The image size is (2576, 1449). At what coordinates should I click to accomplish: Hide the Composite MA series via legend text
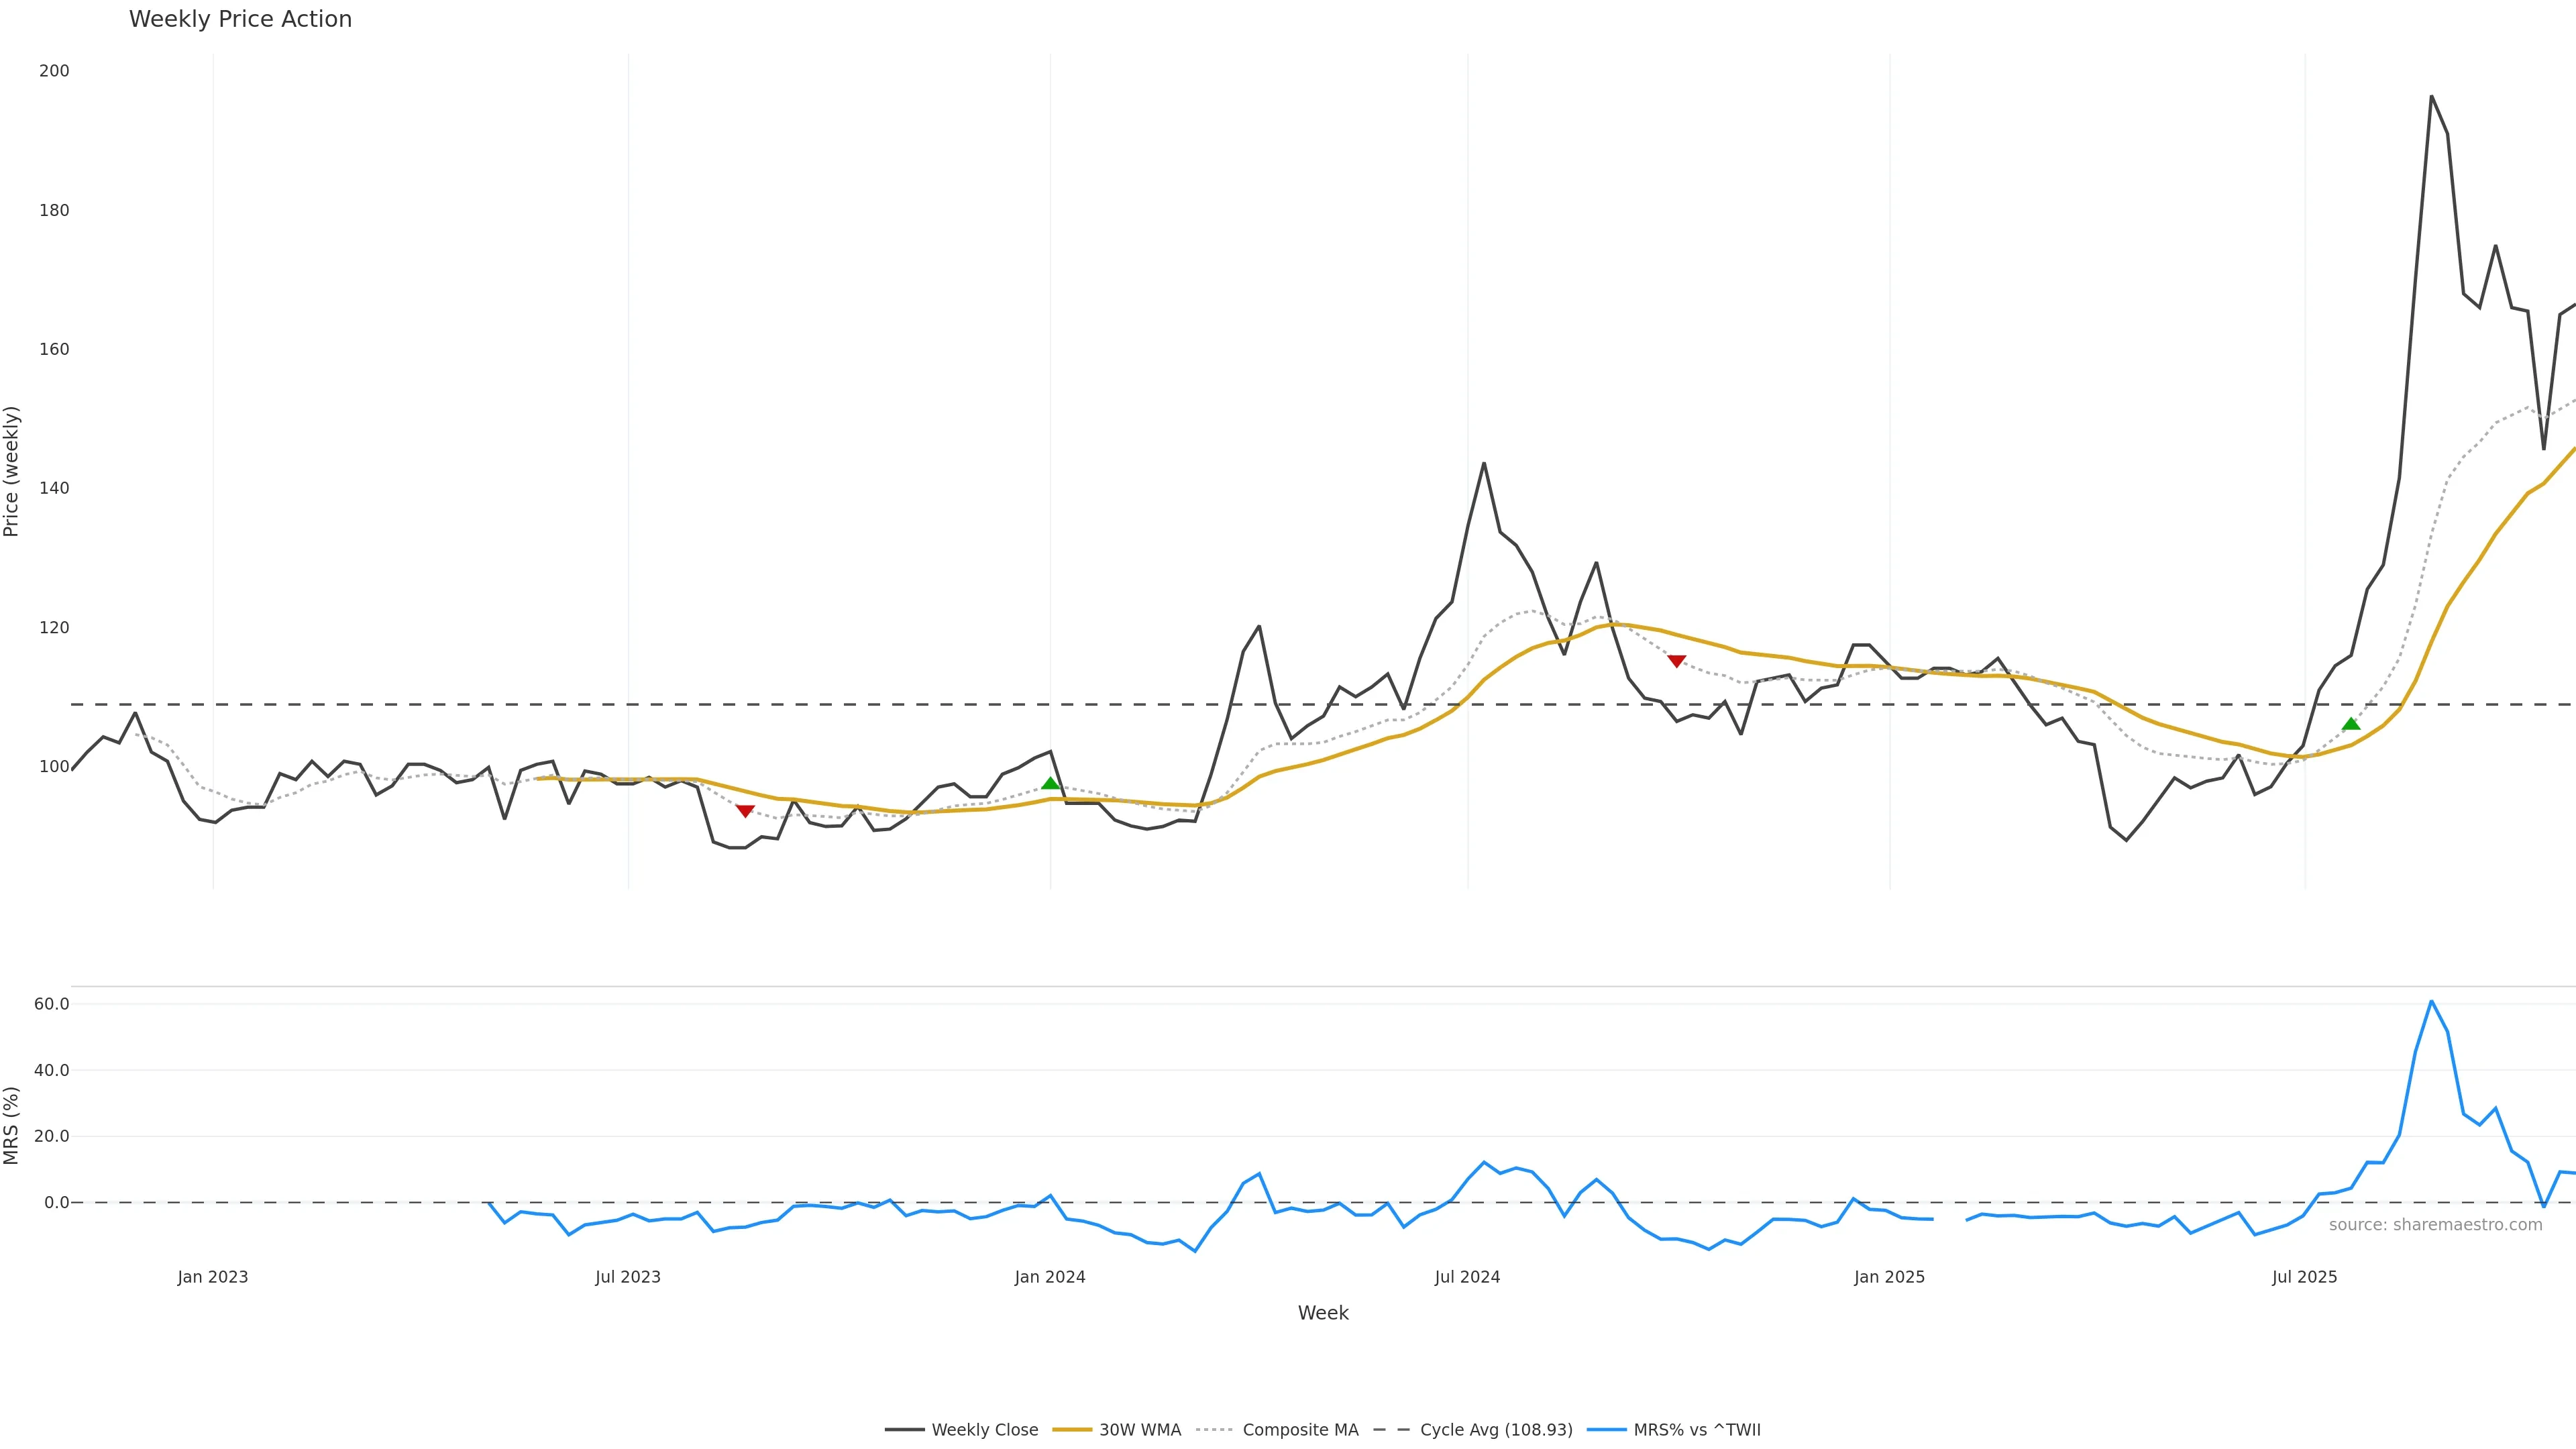point(1300,1430)
